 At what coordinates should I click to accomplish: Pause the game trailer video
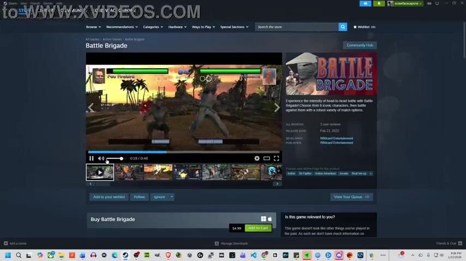(92, 158)
